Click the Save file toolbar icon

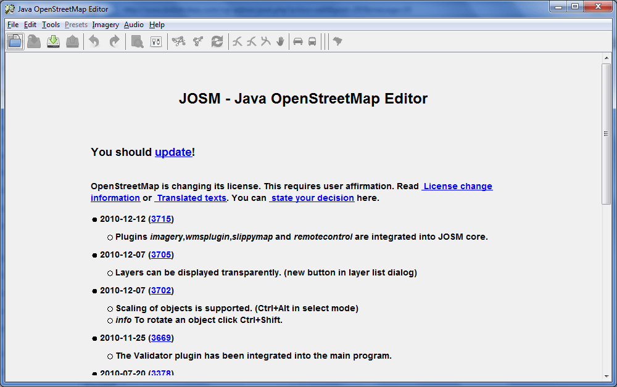[x=34, y=41]
